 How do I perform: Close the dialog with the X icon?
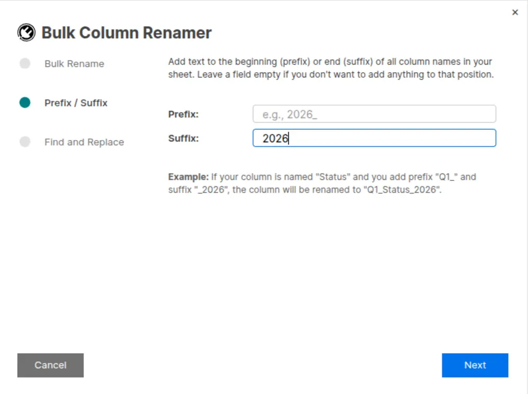tap(515, 12)
